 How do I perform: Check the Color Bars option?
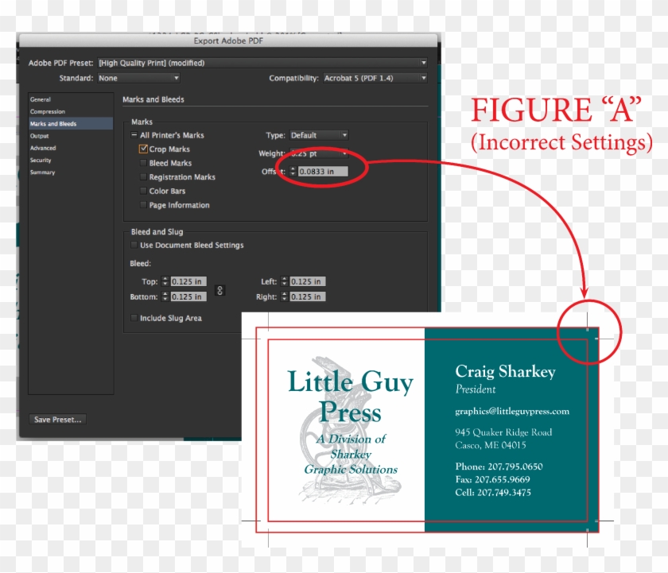(x=142, y=191)
